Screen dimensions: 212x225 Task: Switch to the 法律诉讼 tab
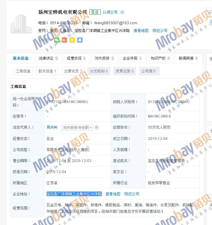[48, 58]
